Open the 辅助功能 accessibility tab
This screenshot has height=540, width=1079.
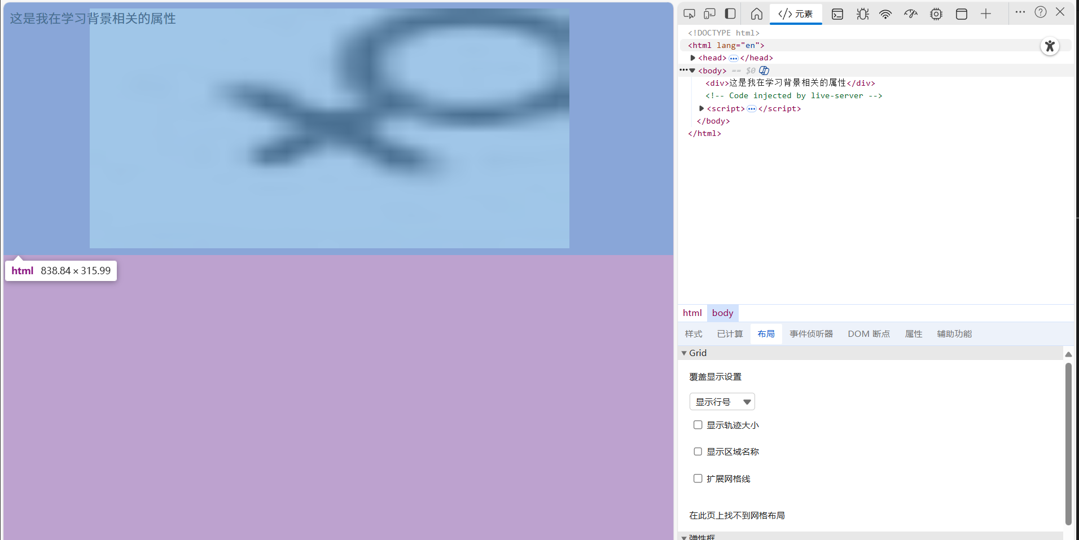(x=954, y=334)
